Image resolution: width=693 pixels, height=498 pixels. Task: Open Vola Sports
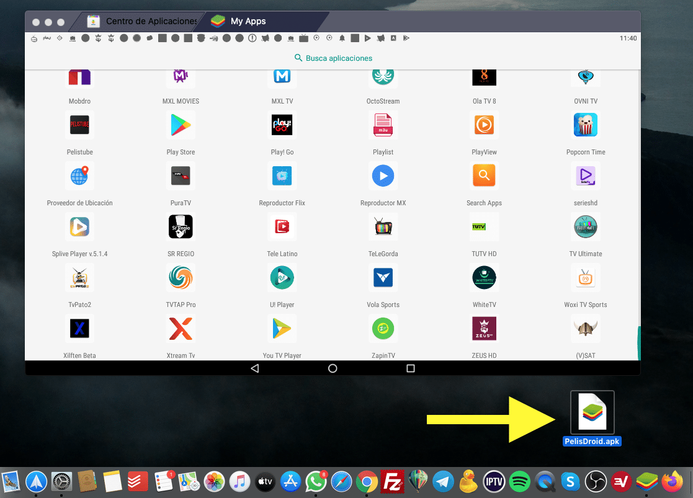383,277
